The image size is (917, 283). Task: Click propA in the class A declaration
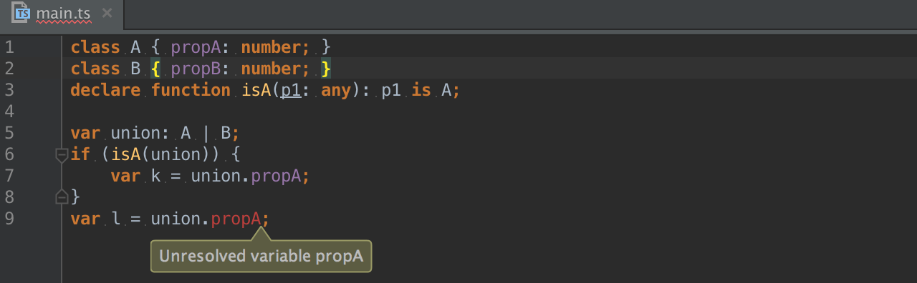point(196,47)
